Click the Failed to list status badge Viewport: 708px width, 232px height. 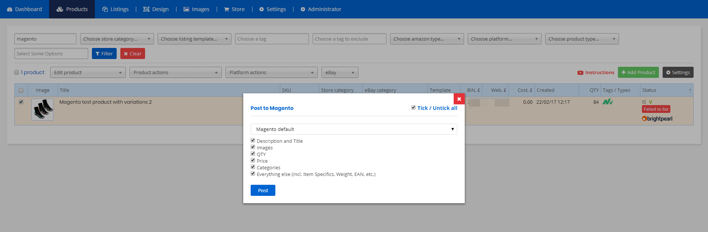click(656, 109)
